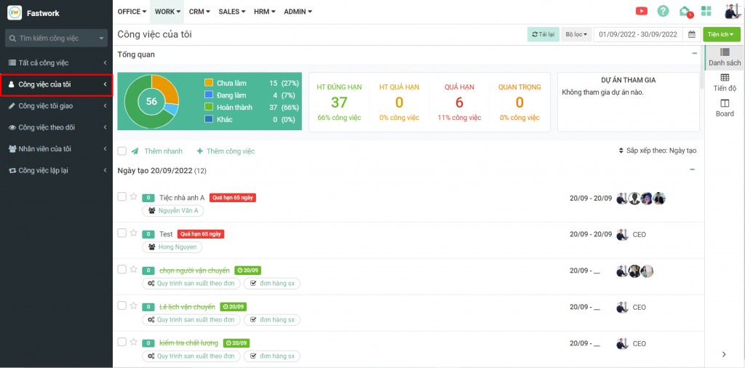Check the select-all box beside Thêm nhanh

(122, 151)
